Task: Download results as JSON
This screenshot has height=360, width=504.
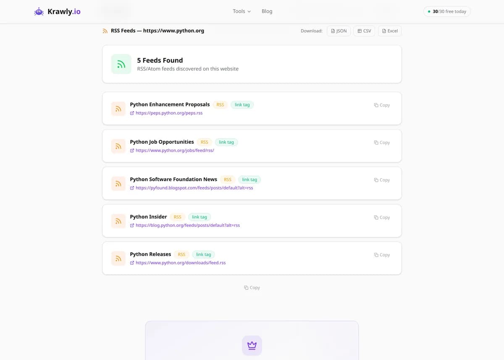Action: tap(339, 31)
